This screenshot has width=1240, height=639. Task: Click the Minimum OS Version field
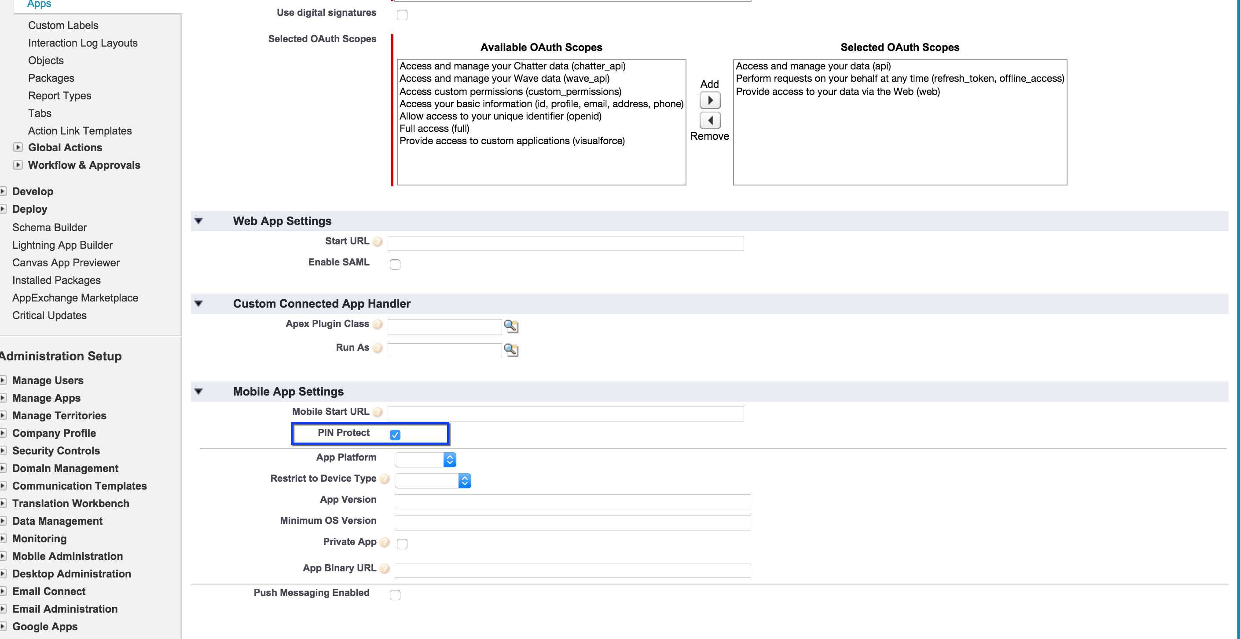tap(572, 523)
